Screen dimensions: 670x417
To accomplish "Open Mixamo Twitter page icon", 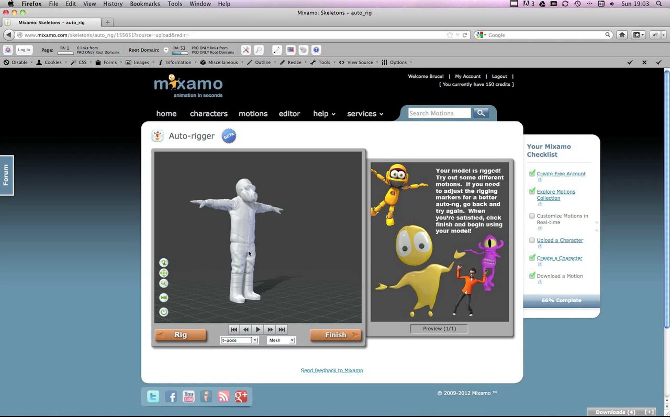I will 153,396.
